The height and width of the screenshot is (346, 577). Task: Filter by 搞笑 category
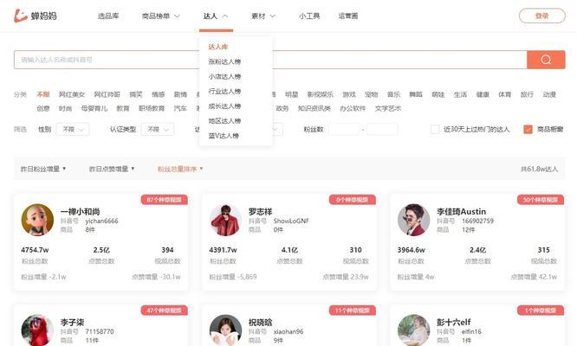coord(136,94)
